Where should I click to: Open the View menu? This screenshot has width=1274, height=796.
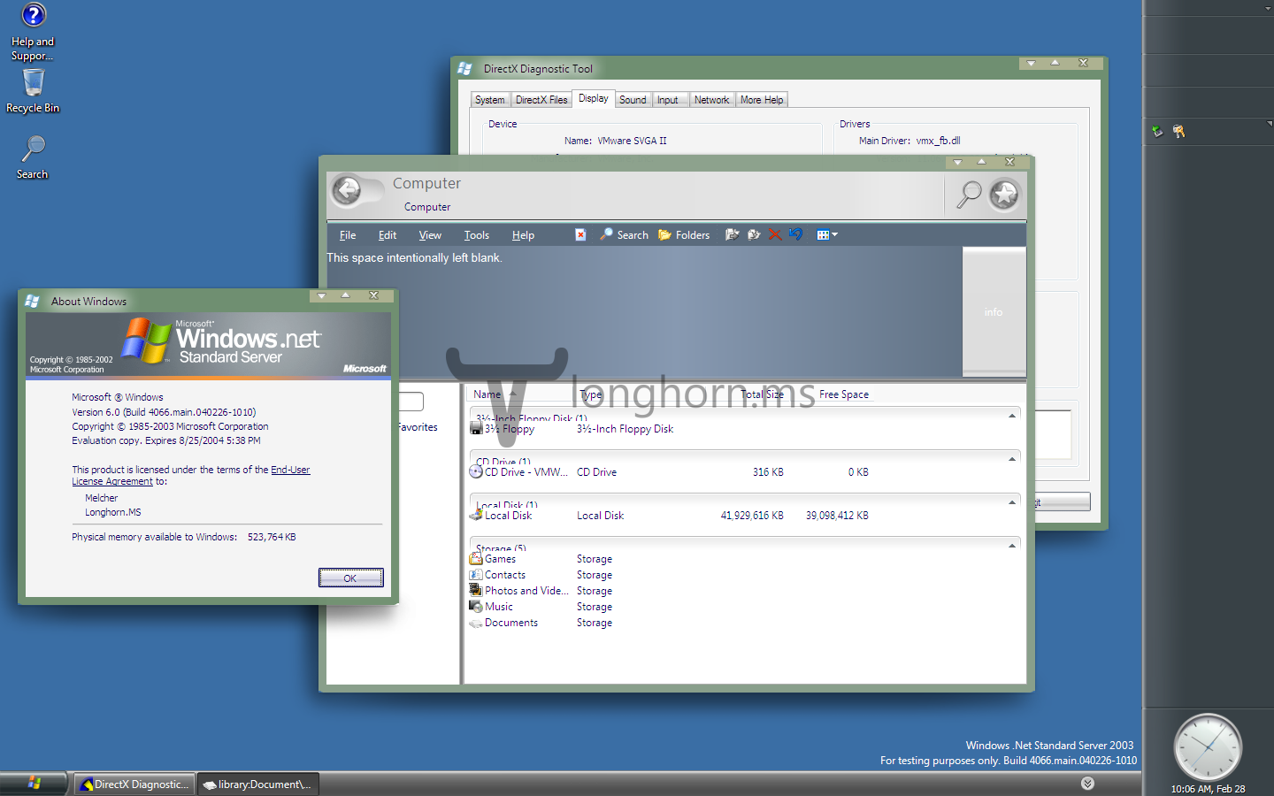(x=430, y=235)
